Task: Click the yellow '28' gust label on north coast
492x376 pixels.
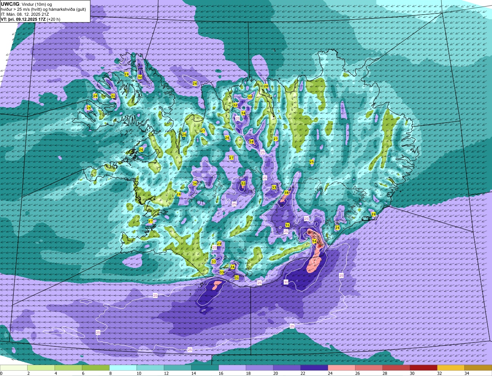Action: click(x=266, y=86)
